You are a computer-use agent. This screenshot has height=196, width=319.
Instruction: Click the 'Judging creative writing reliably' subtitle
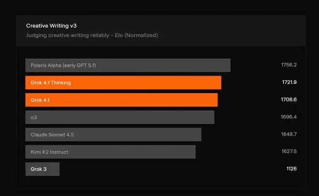pos(91,35)
